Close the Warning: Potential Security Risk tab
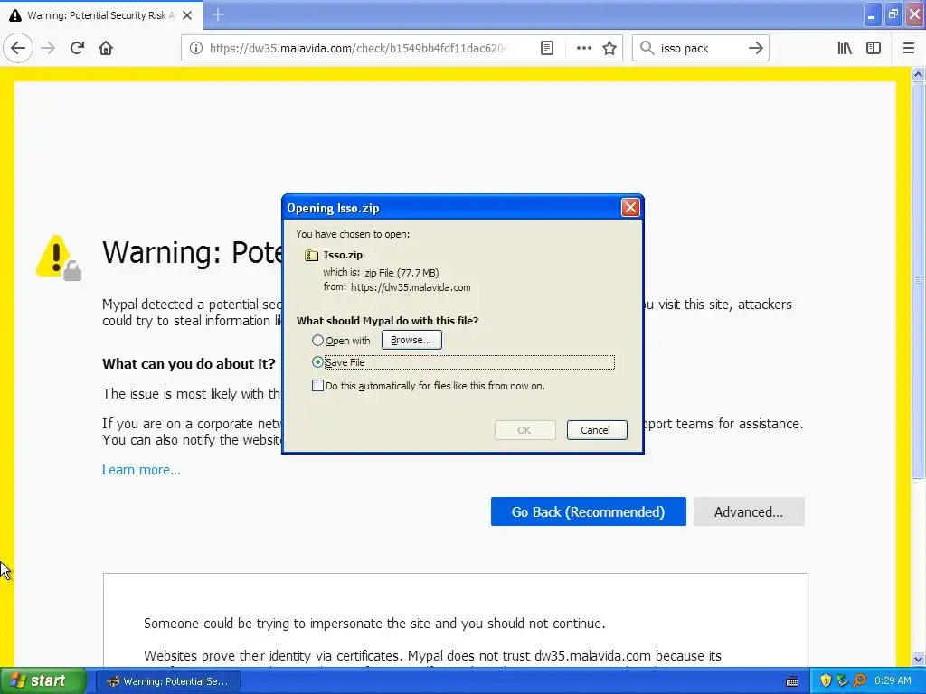The image size is (926, 694). pos(187,15)
